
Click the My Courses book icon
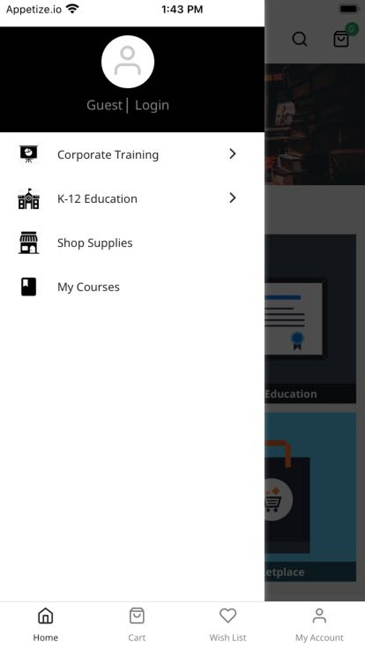[x=28, y=287]
